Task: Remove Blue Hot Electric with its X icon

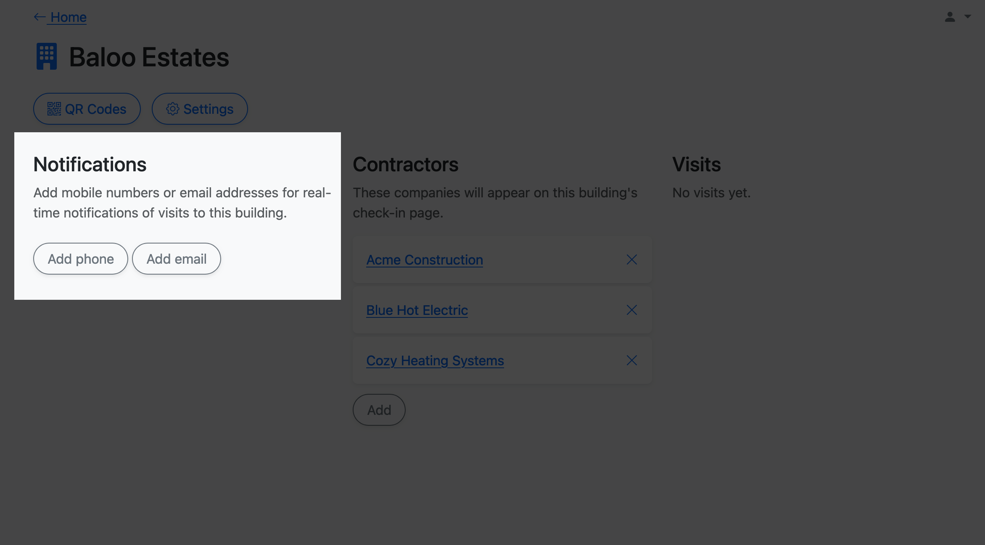Action: tap(631, 310)
